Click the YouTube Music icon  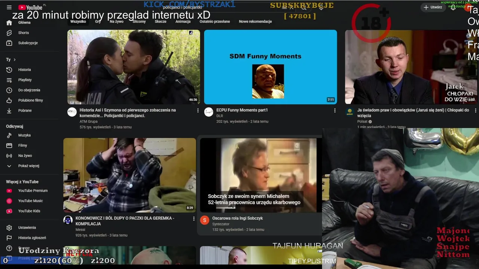[x=9, y=201]
